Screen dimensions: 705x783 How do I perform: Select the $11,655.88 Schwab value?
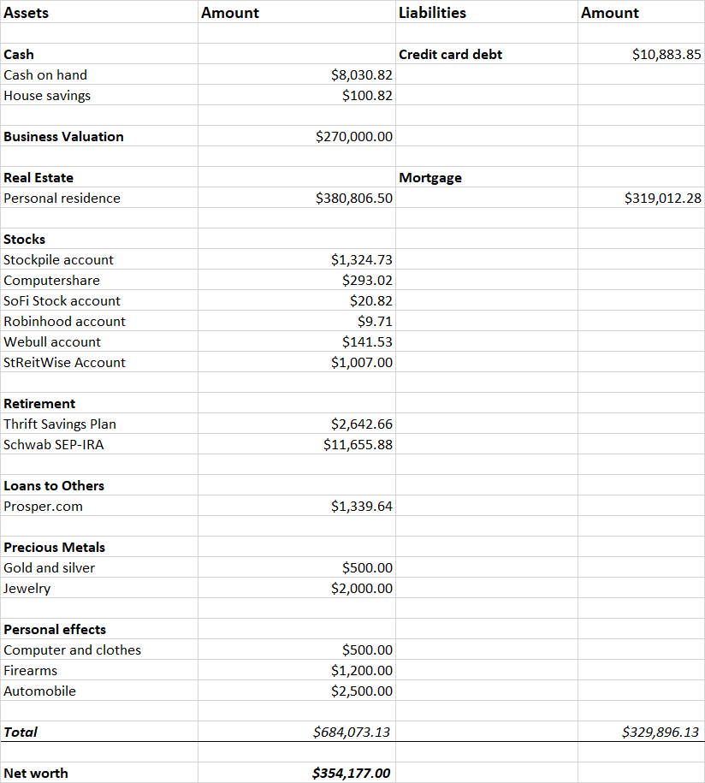pyautogui.click(x=358, y=444)
